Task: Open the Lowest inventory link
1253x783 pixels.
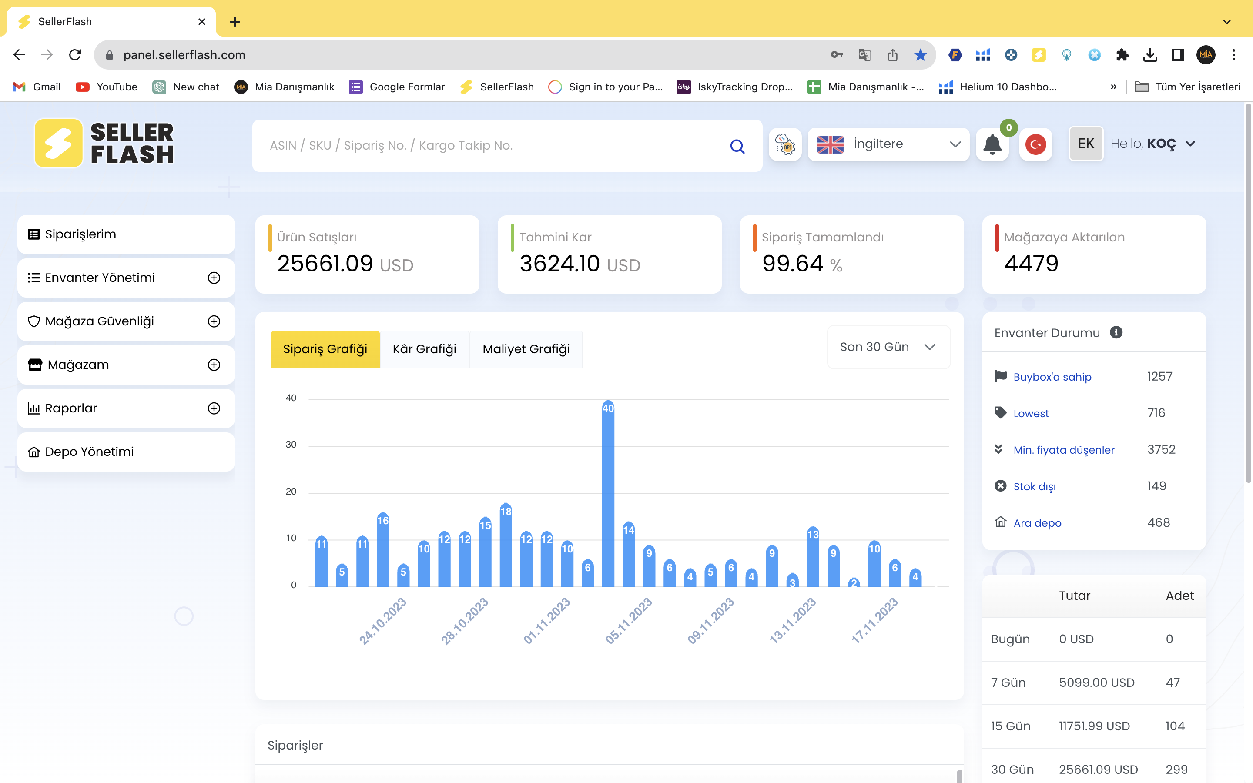Action: [x=1031, y=413]
